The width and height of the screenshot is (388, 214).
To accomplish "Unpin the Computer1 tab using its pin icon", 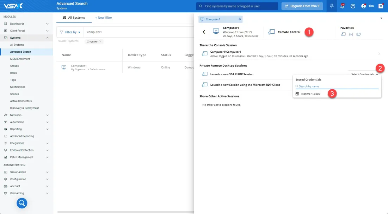I will point(240,19).
